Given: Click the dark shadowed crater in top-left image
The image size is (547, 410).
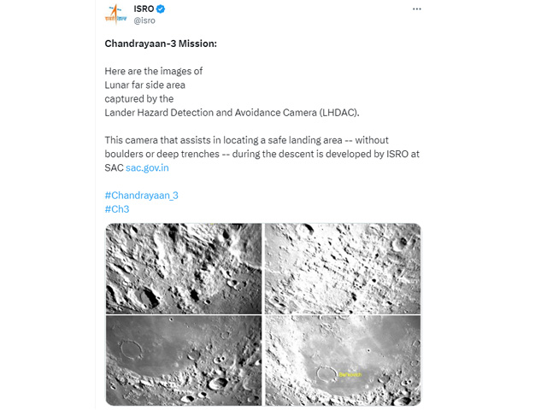Looking at the screenshot, I should [x=147, y=298].
